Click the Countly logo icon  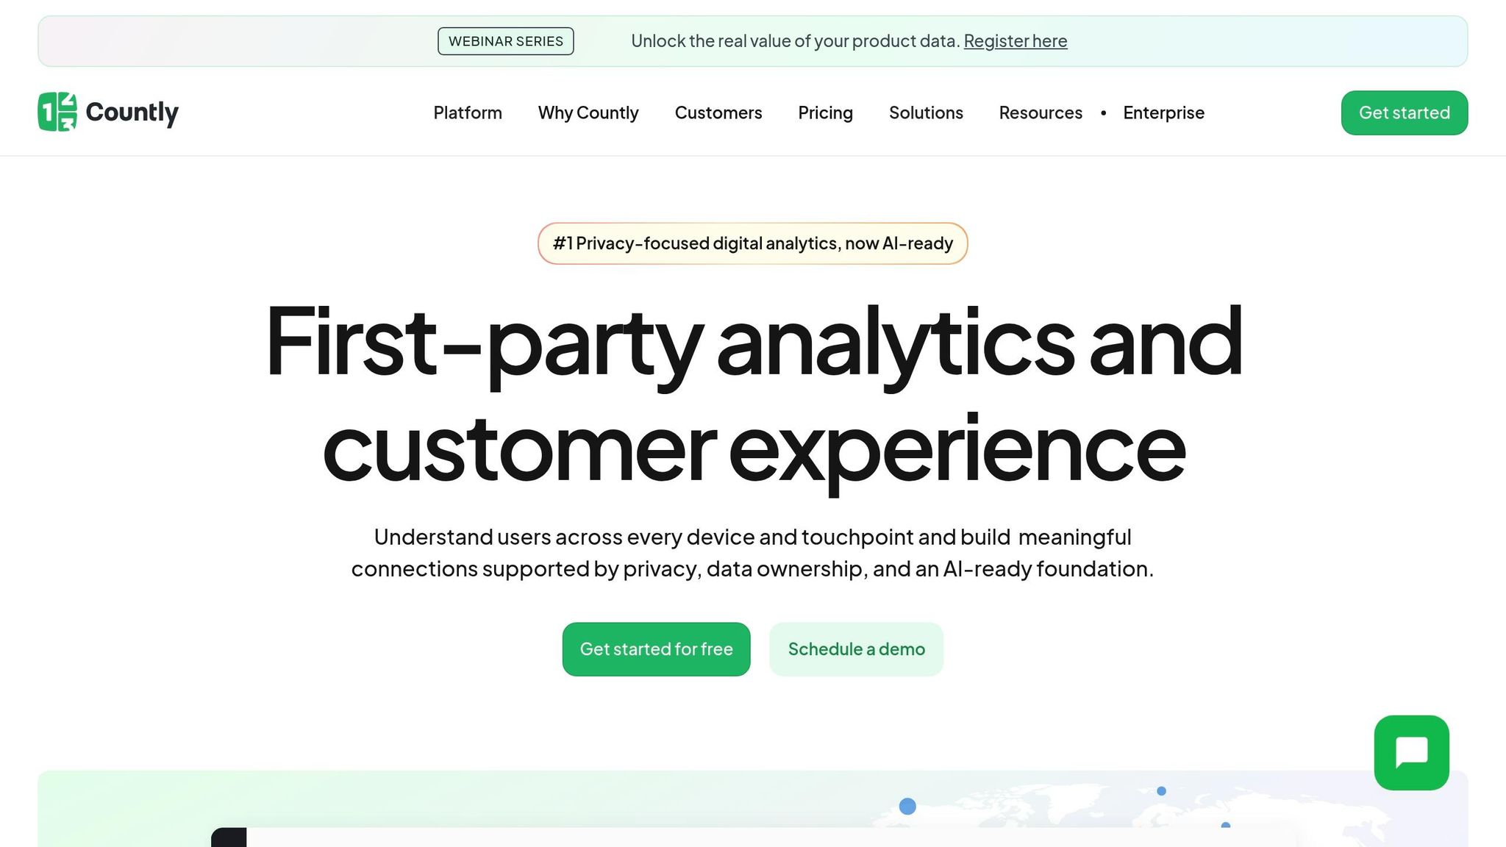pos(57,112)
